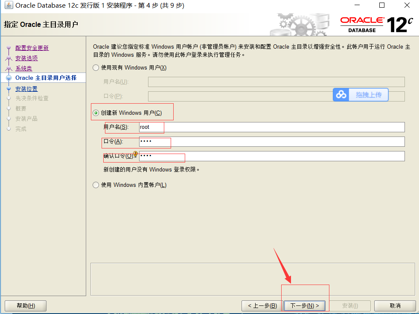Click the 用户名(S) field containing root
This screenshot has height=314, width=419.
pos(272,127)
